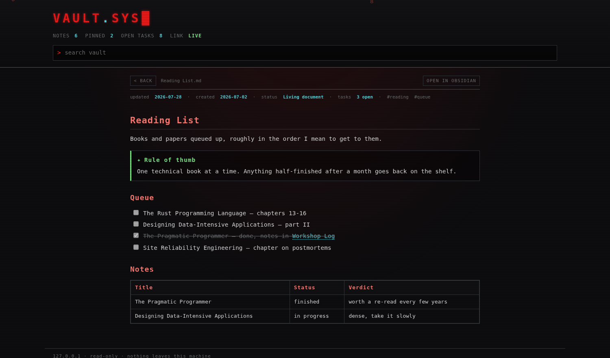Open the note with OPEN IN OBSIDIAN
This screenshot has height=358, width=610.
(451, 81)
